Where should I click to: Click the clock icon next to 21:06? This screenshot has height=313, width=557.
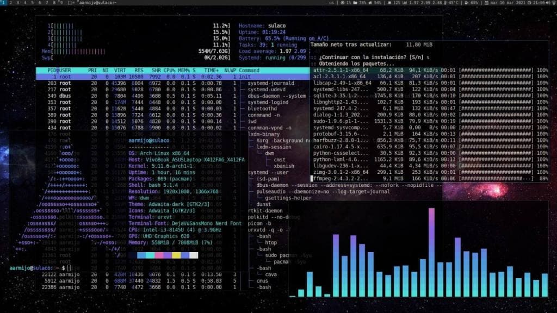[x=530, y=3]
